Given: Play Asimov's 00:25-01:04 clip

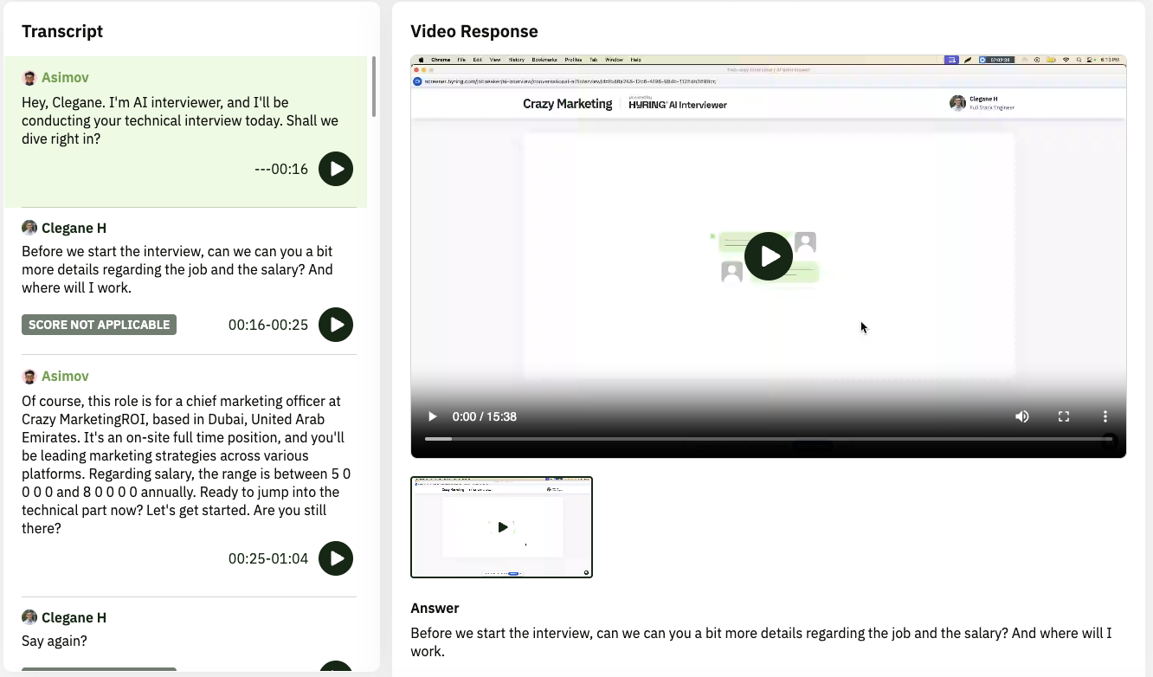Looking at the screenshot, I should point(336,558).
